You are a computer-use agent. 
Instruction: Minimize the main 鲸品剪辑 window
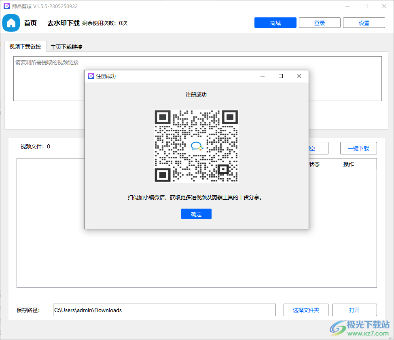347,6
